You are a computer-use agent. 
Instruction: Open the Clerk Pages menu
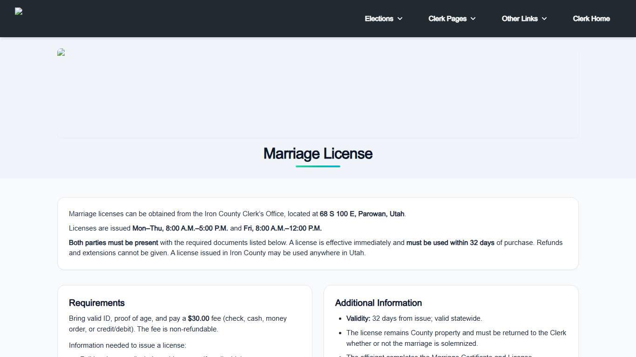tap(447, 19)
